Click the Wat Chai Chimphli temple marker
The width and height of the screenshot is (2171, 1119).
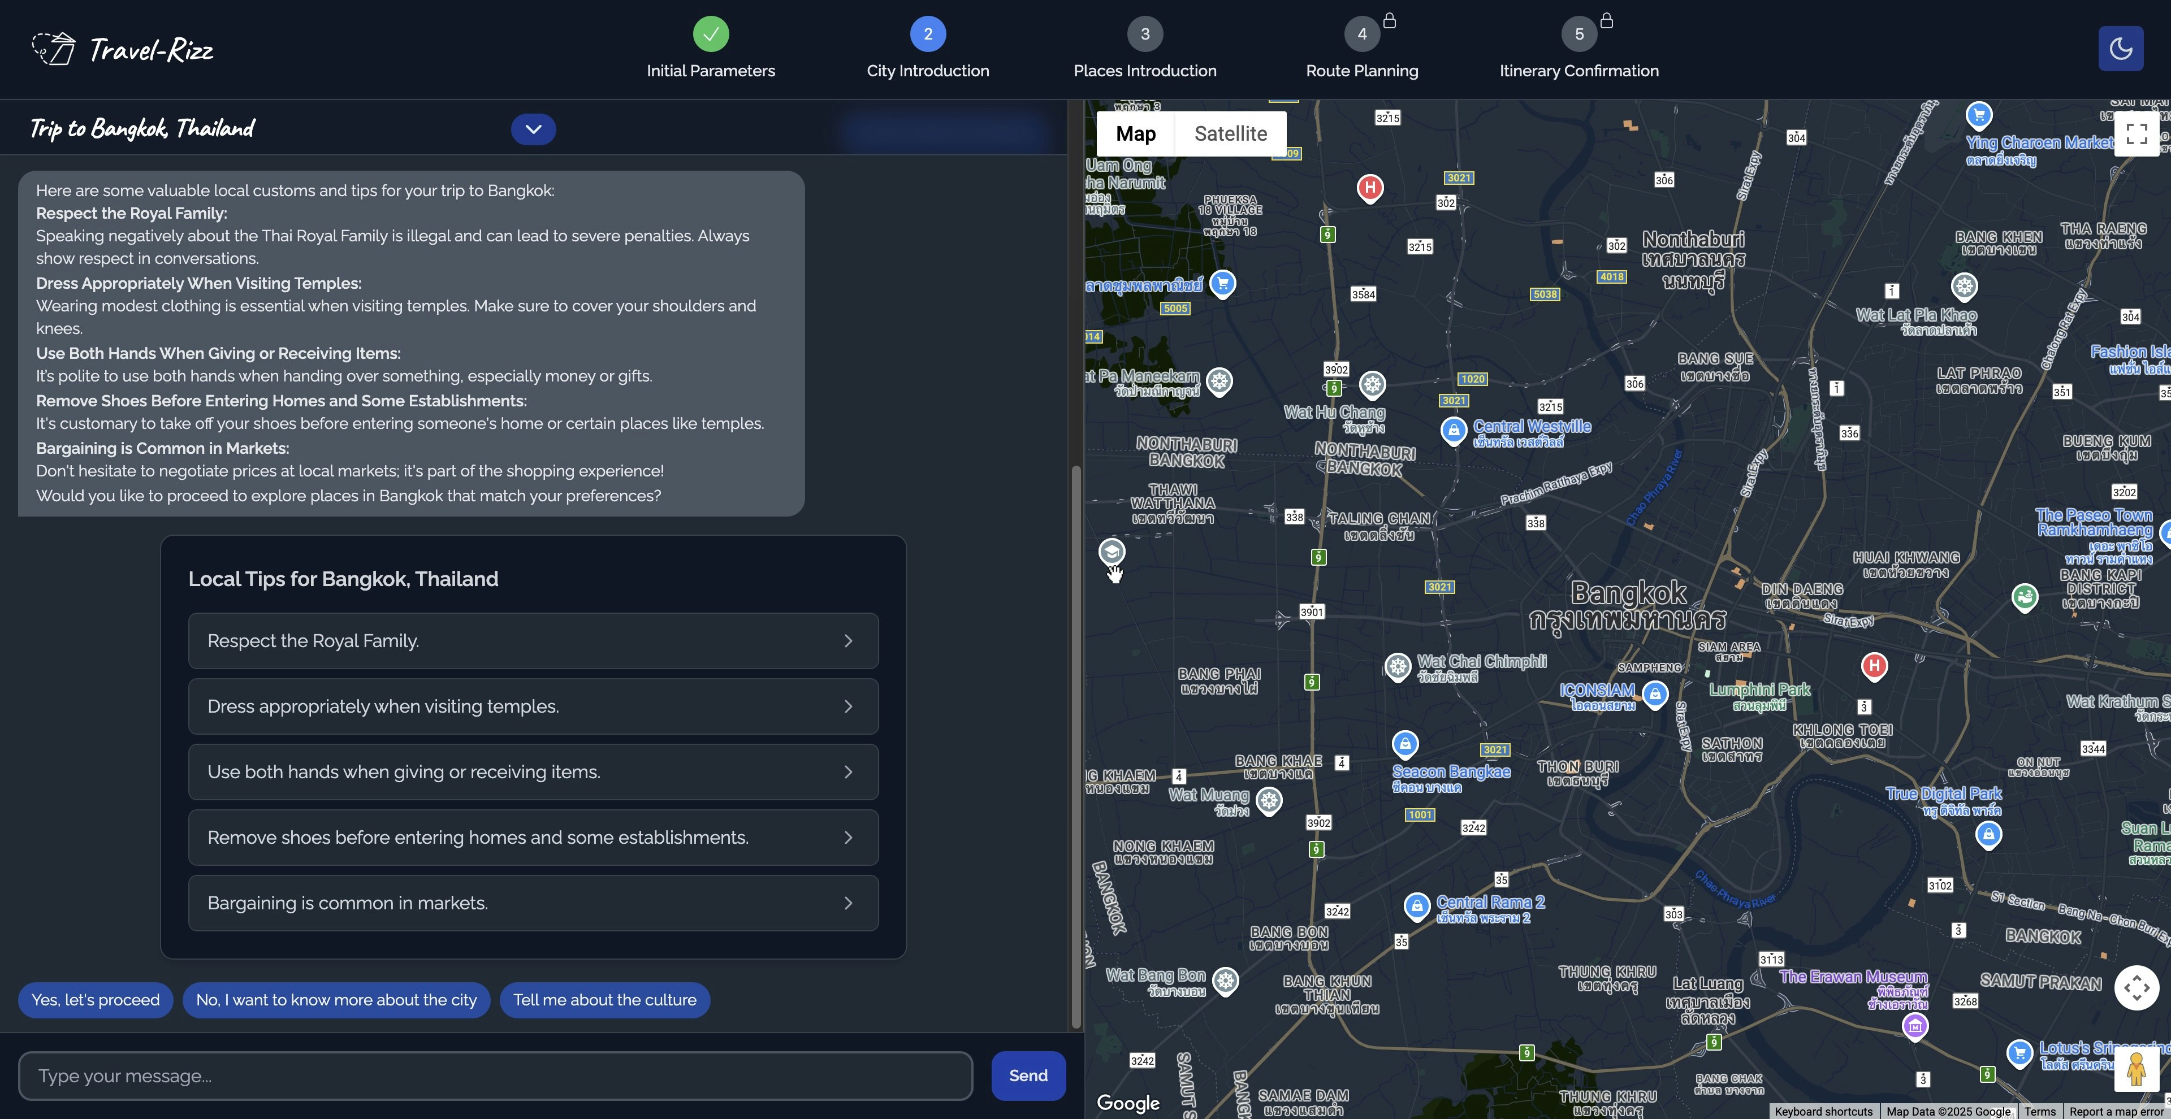pos(1398,666)
